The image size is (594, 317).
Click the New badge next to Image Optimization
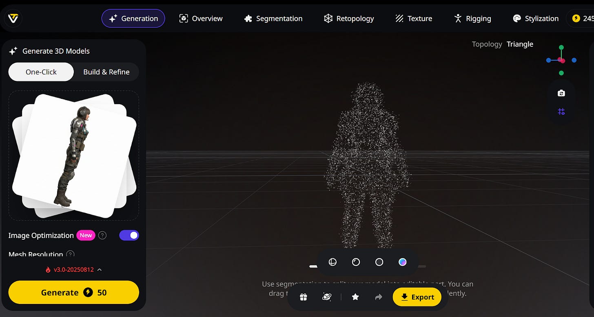86,235
